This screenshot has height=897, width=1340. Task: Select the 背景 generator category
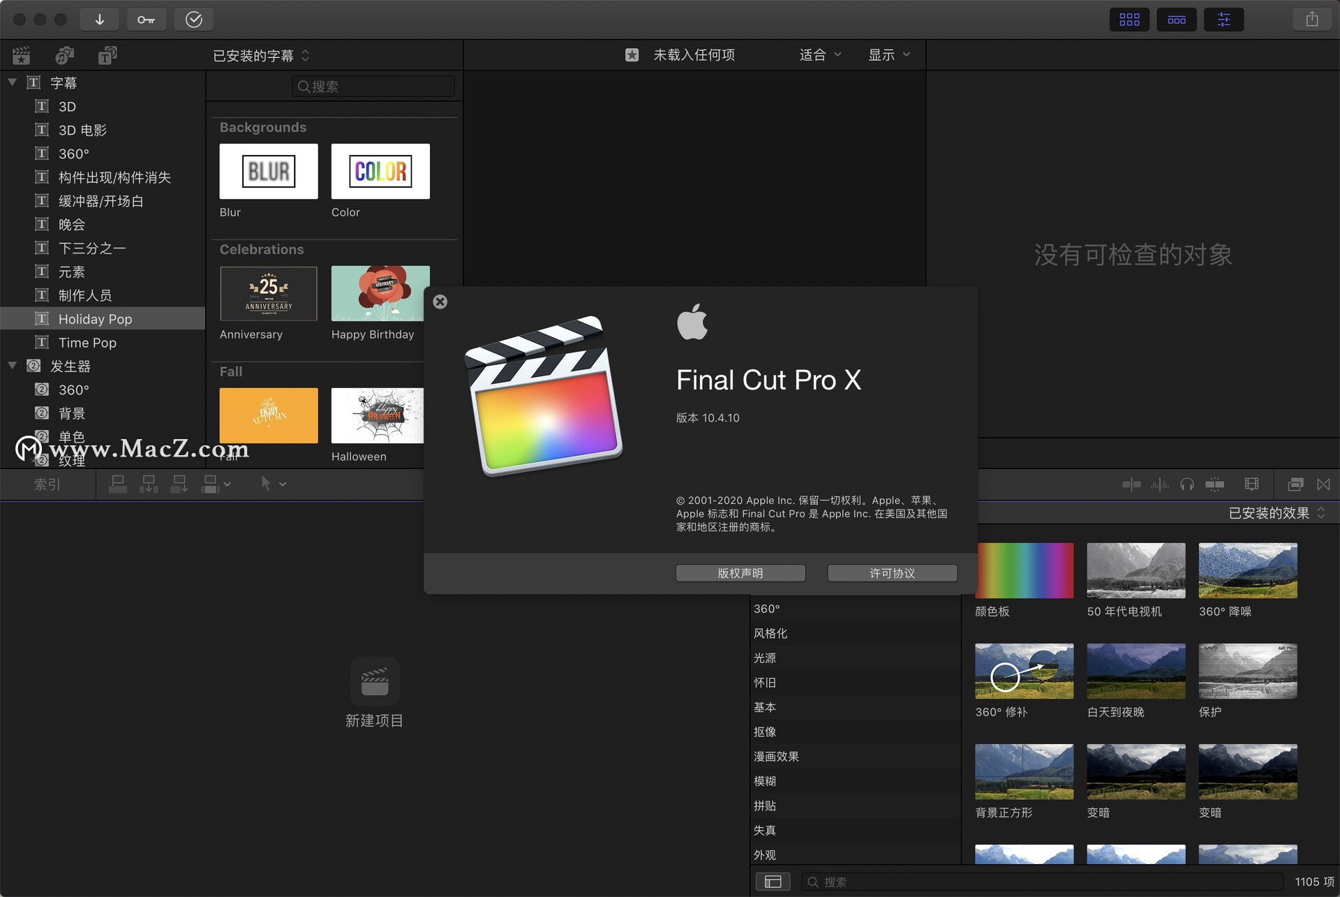(103, 413)
